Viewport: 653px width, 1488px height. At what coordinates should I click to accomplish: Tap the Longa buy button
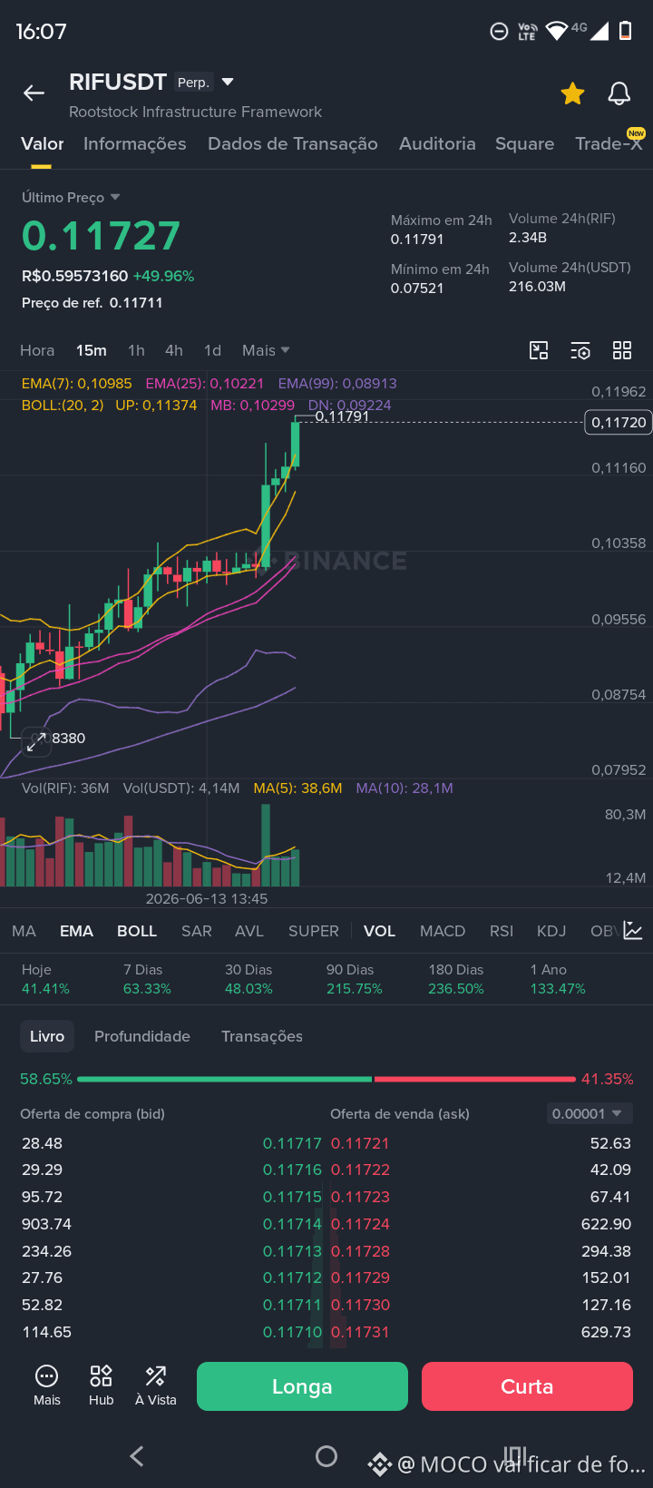tap(302, 1386)
